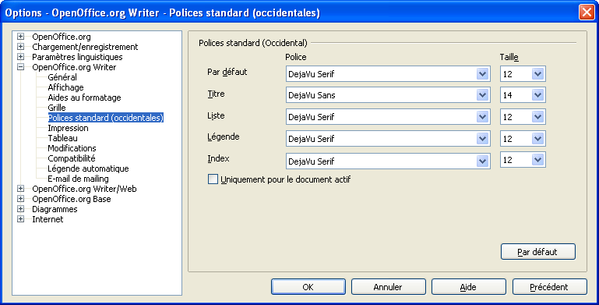Confirm settings with the OK button
The width and height of the screenshot is (599, 305).
click(x=308, y=286)
